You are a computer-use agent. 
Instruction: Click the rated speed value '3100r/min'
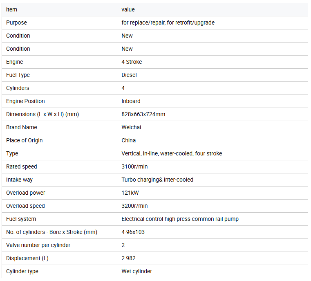(134, 166)
